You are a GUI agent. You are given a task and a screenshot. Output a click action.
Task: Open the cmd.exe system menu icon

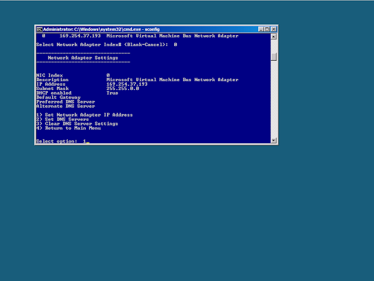pyautogui.click(x=39, y=29)
